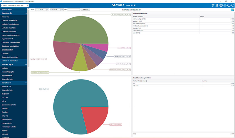
Task: Click the Visma logo in header
Action: 118,5
